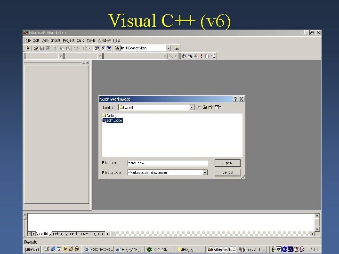Expand the Files of type dropdown

(205, 172)
